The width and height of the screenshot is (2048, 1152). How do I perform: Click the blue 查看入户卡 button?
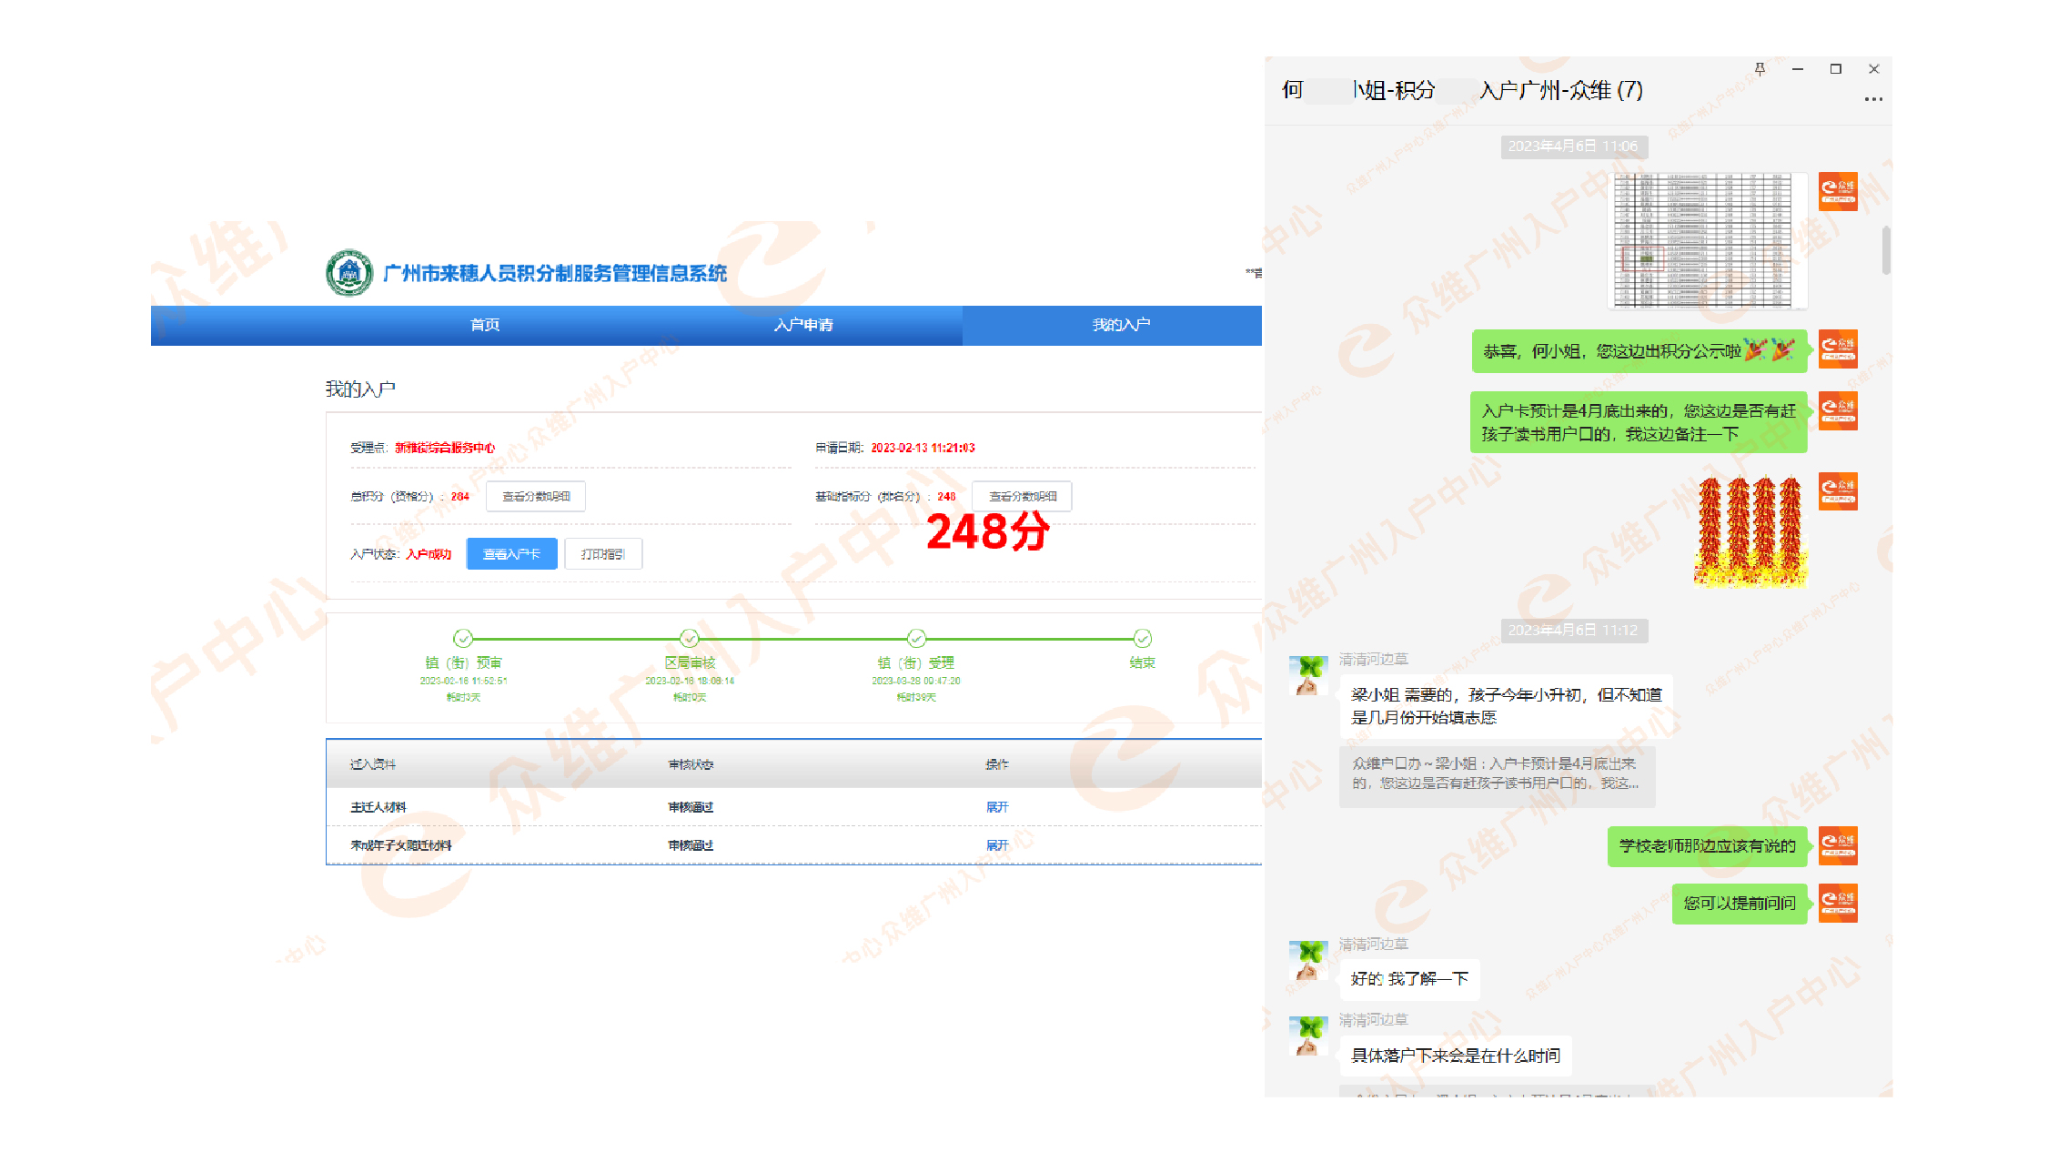coord(511,553)
